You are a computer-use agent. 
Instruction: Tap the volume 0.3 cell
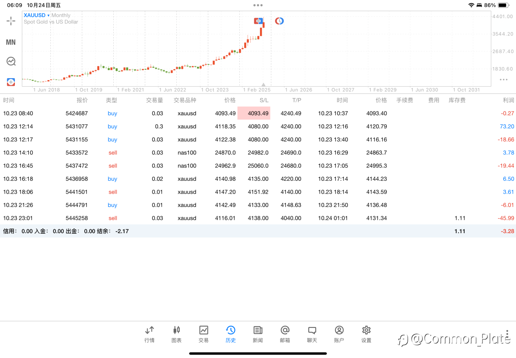click(159, 126)
